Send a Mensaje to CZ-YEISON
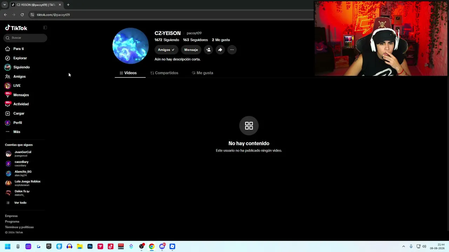The image size is (449, 252). (x=191, y=50)
